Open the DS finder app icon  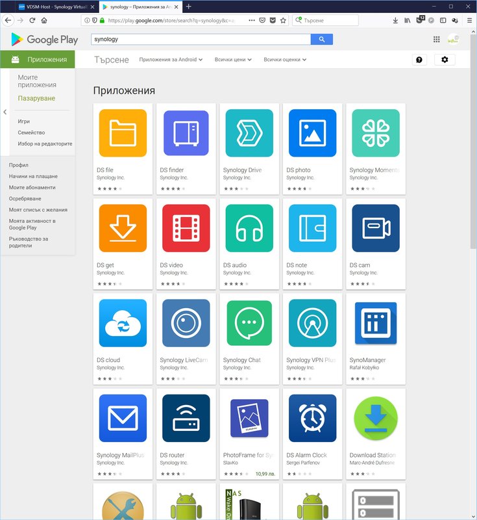186,133
